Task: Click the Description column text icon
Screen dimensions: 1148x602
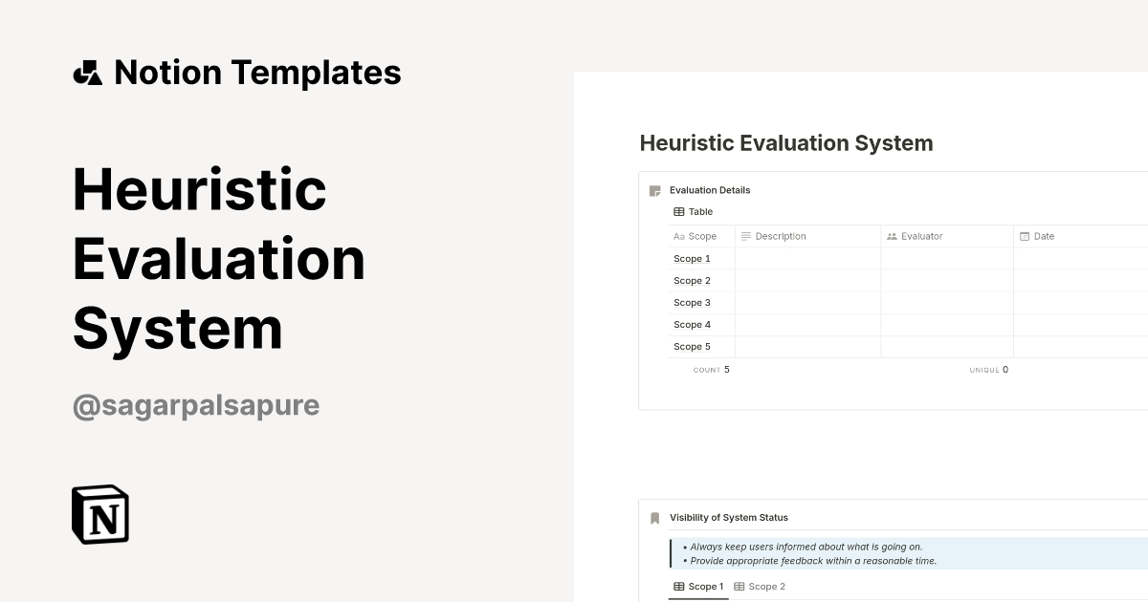Action: tap(746, 236)
